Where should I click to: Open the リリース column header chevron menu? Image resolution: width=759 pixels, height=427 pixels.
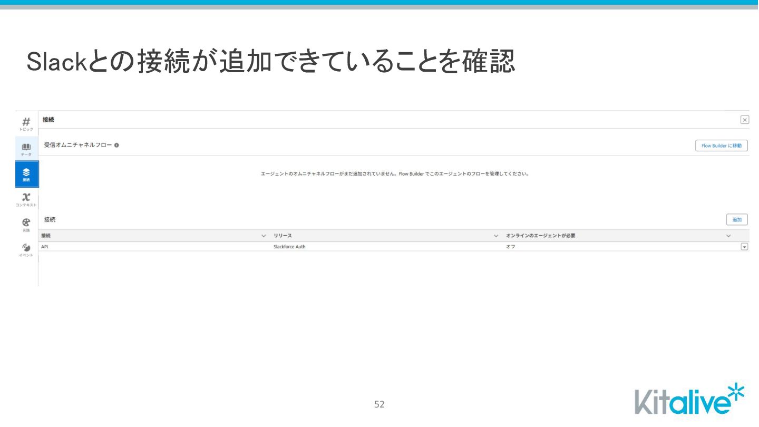tap(496, 236)
